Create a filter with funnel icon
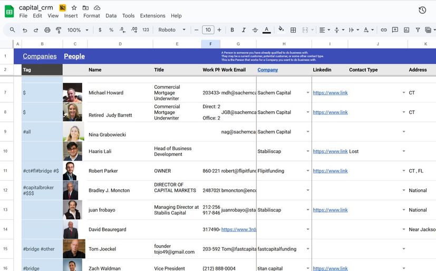The height and width of the screenshot is (271, 436). pos(418,30)
